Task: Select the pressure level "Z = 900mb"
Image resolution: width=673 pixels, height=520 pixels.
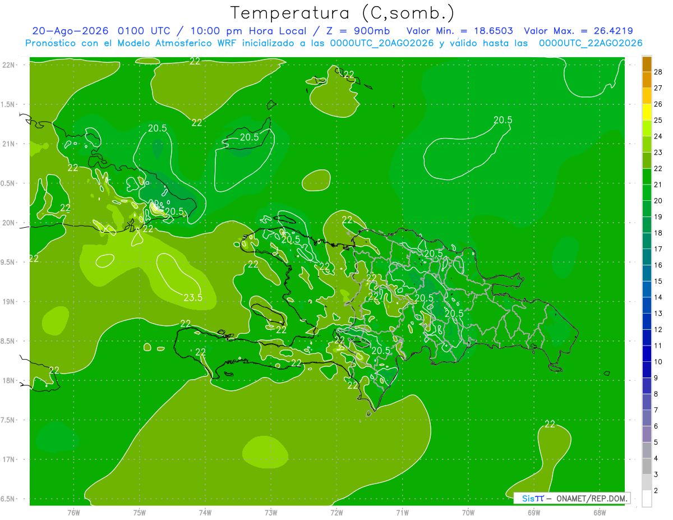Action: coord(358,31)
